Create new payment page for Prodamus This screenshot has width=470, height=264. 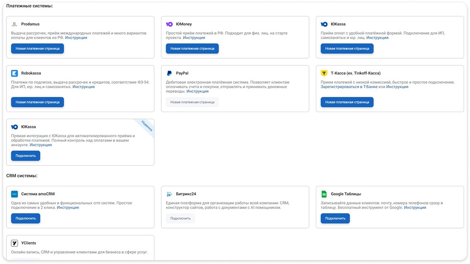coord(38,49)
